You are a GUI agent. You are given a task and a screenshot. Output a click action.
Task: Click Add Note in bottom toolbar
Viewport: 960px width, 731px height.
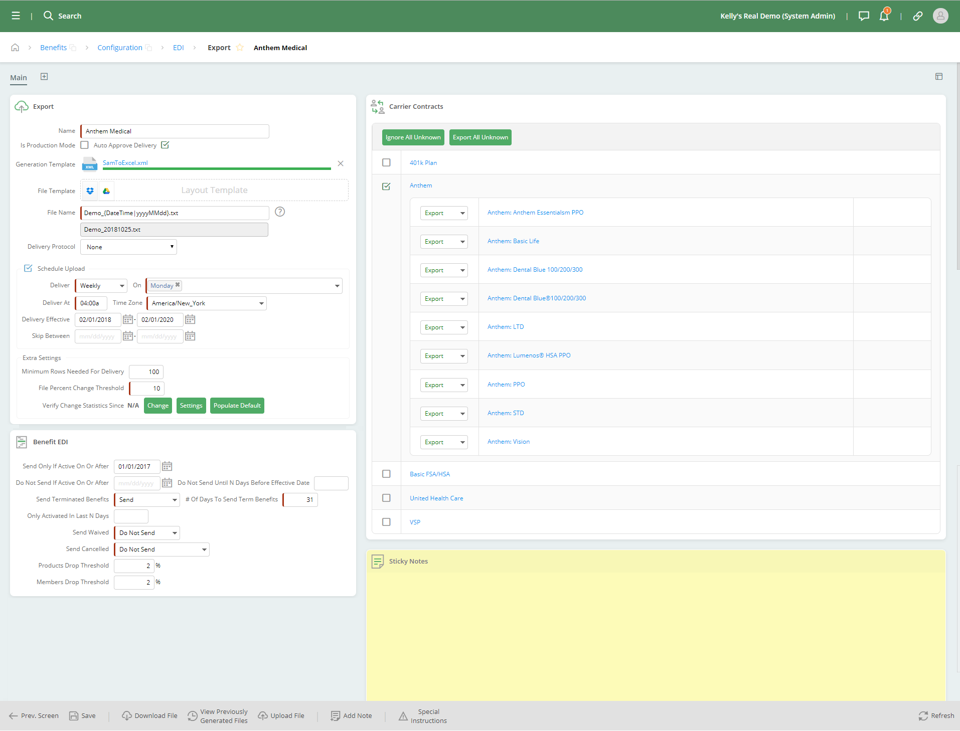351,716
